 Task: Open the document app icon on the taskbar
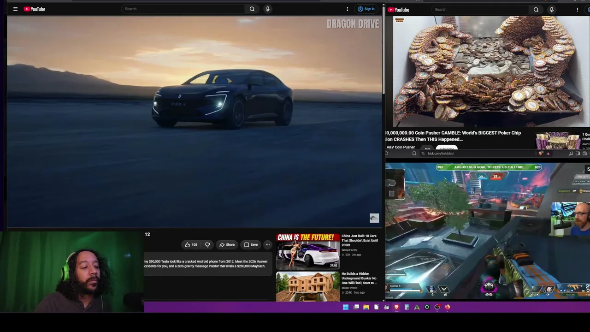click(x=376, y=307)
